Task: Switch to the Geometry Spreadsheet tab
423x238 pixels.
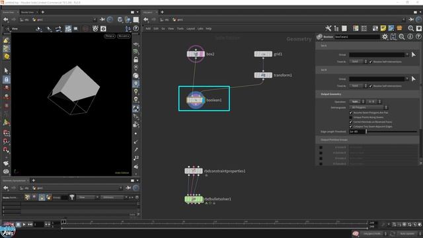Action: (14, 180)
